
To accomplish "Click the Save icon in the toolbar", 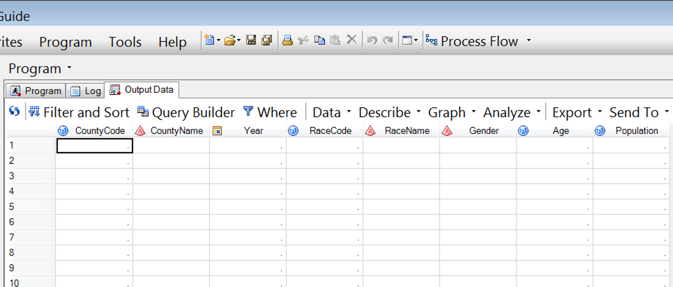I will coord(251,41).
